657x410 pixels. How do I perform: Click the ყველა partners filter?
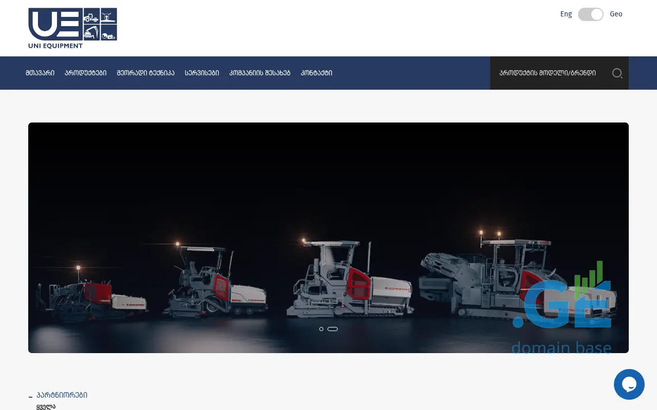[46, 406]
